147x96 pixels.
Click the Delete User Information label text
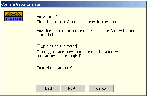pos(59,46)
